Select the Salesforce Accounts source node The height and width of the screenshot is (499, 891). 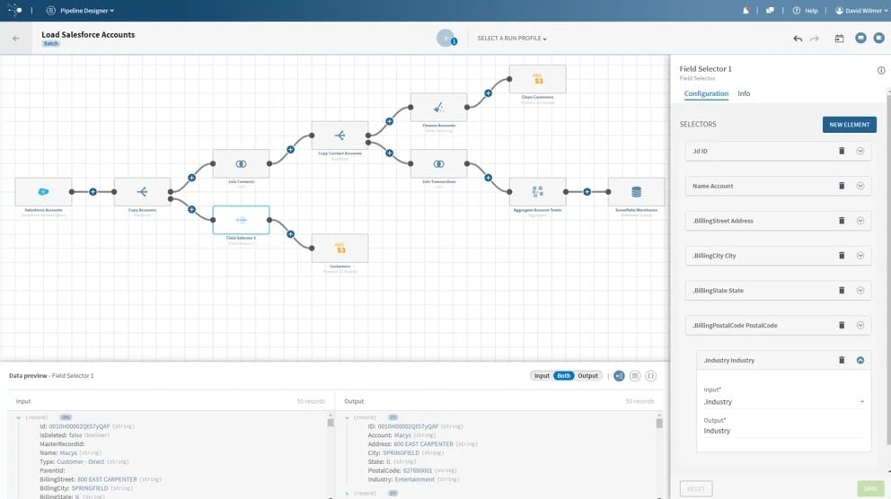[43, 192]
